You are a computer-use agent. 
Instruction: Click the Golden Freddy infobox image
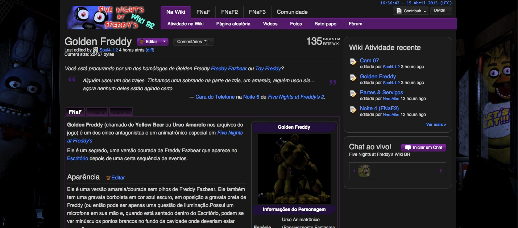294,169
